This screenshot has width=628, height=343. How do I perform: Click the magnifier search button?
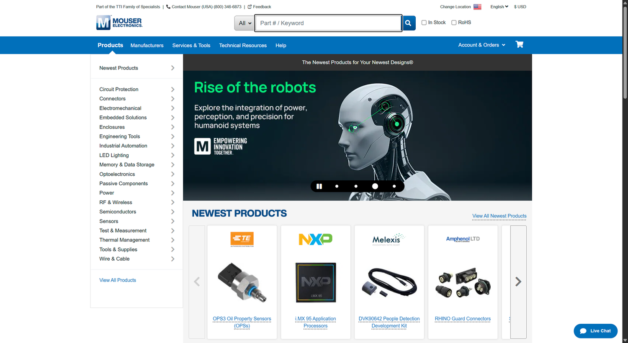pyautogui.click(x=409, y=23)
